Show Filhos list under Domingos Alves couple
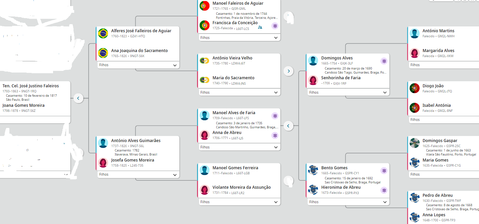479x224 pixels. click(385, 92)
